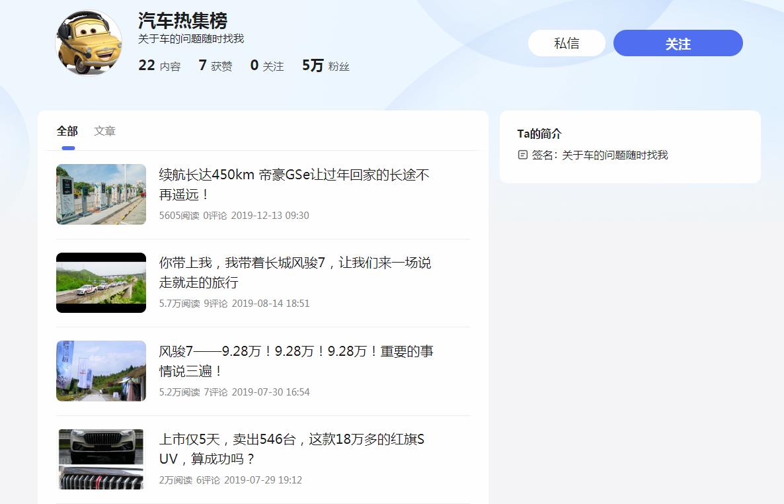Switch to the 文章 tab
The height and width of the screenshot is (504, 784).
[x=105, y=131]
